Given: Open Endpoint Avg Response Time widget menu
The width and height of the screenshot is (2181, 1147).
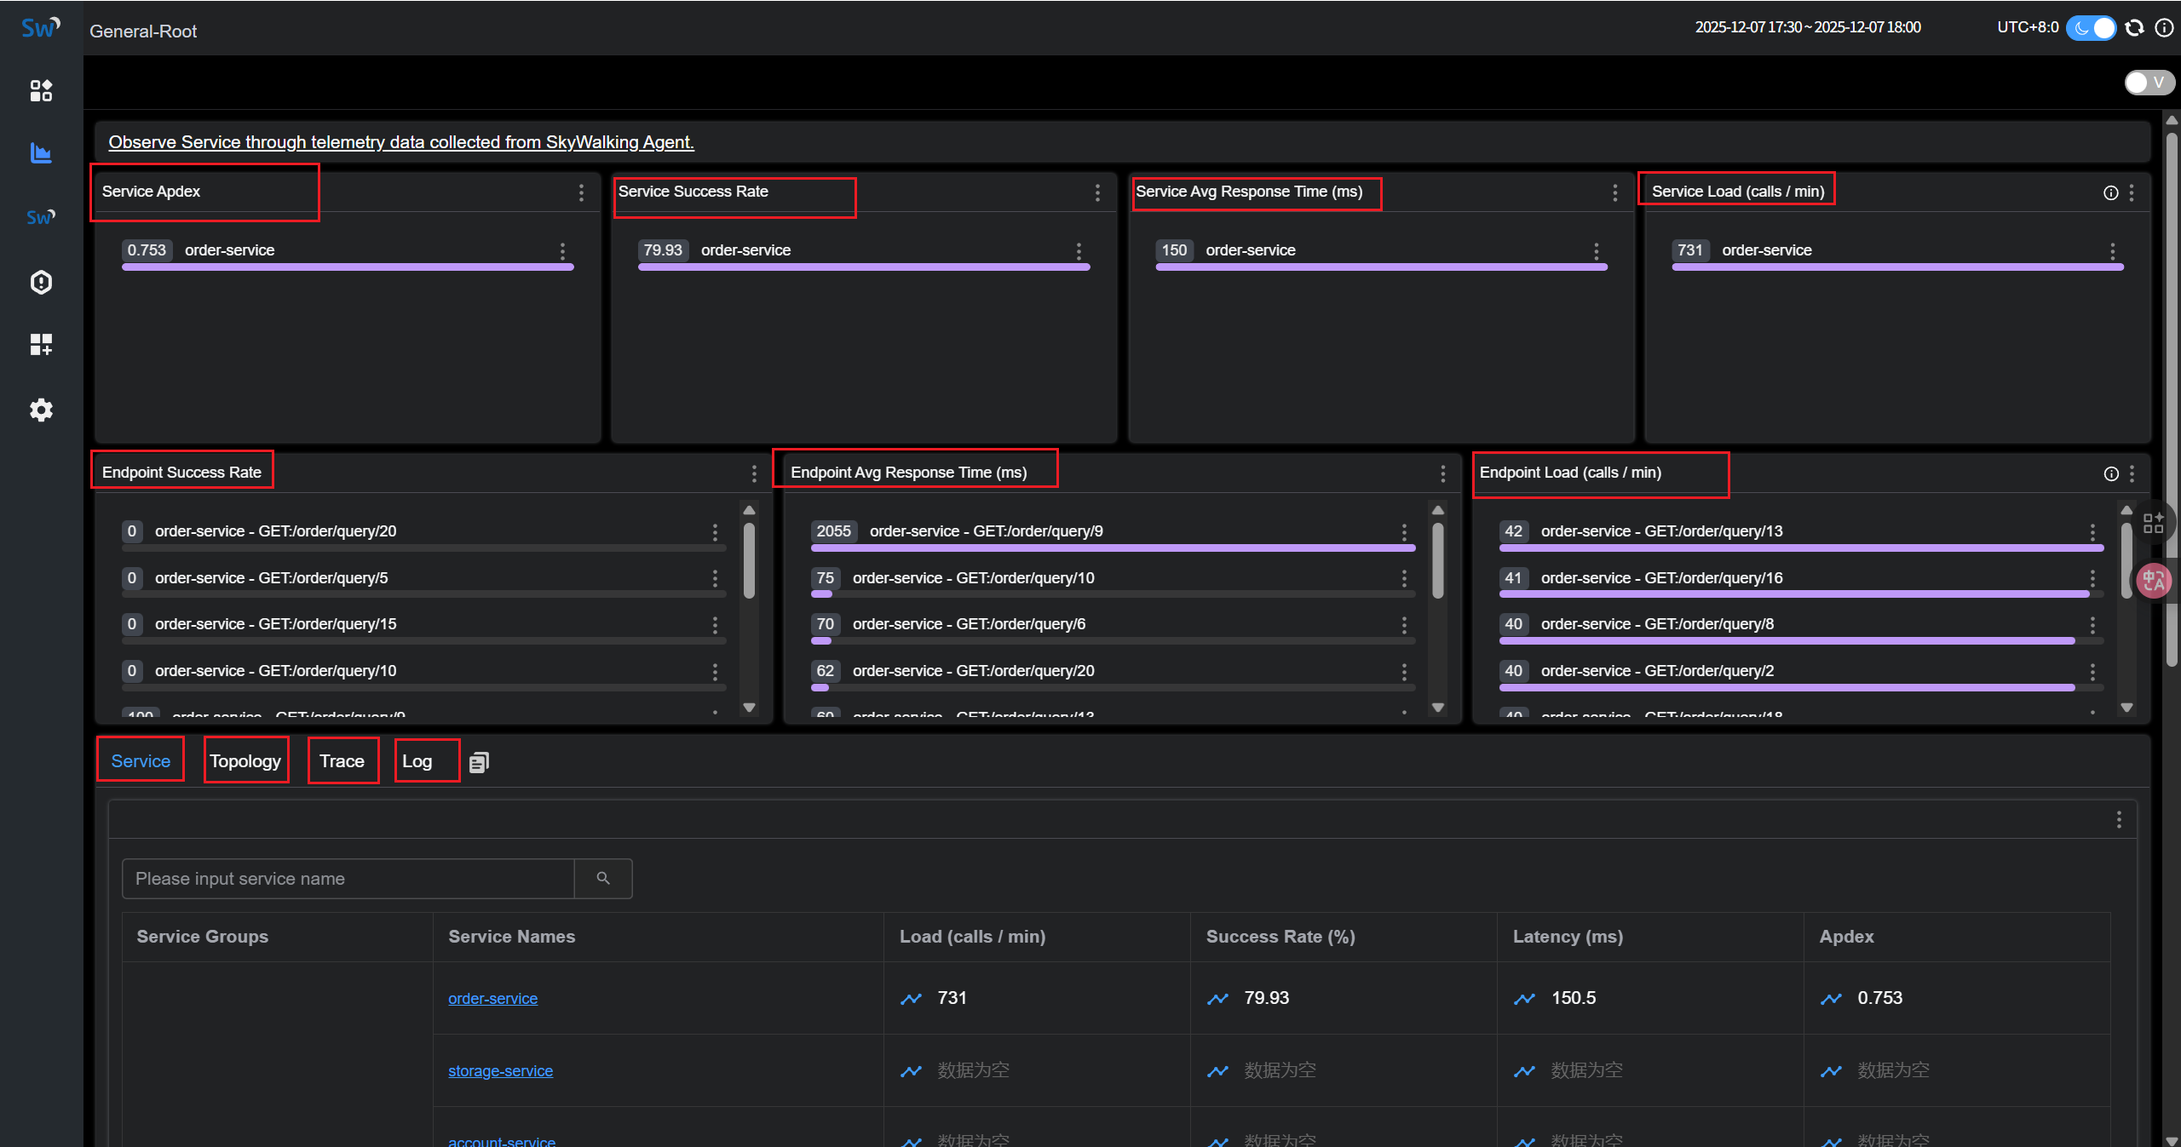Looking at the screenshot, I should pos(1442,473).
